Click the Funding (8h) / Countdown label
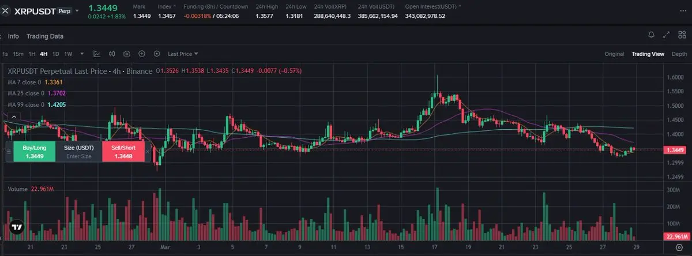Viewport: 692px width, 256px height. coord(216,6)
